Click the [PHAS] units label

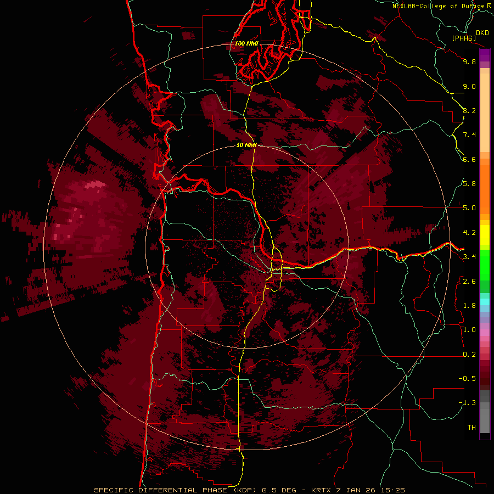(x=464, y=38)
